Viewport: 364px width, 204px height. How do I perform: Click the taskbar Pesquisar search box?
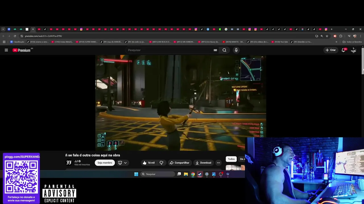(x=158, y=174)
